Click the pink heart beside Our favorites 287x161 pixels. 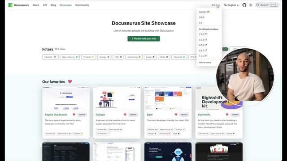click(70, 81)
